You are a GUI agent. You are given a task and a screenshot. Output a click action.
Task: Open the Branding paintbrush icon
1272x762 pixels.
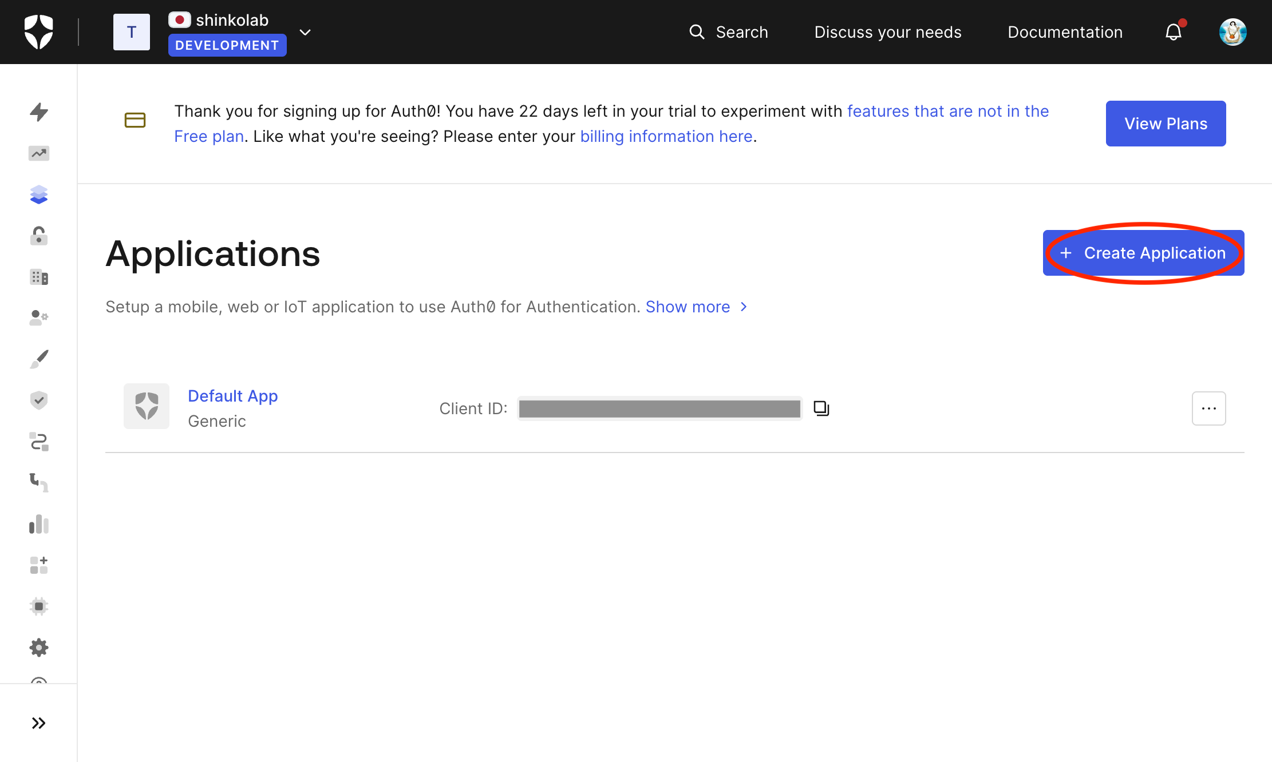[x=38, y=358]
